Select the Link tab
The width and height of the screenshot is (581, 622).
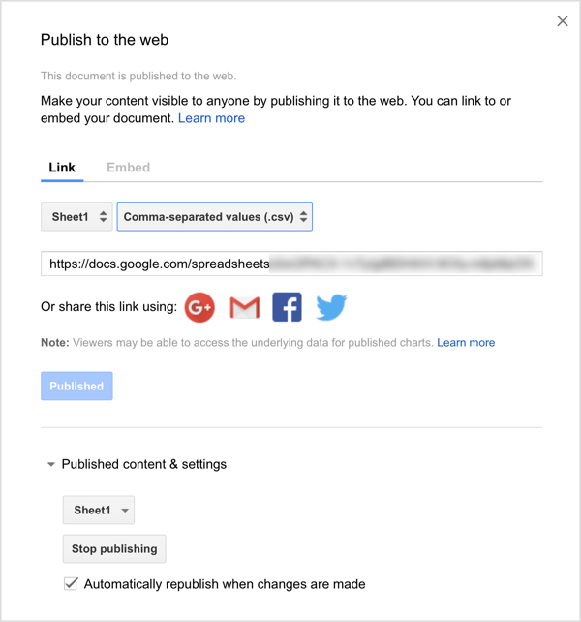coord(62,168)
